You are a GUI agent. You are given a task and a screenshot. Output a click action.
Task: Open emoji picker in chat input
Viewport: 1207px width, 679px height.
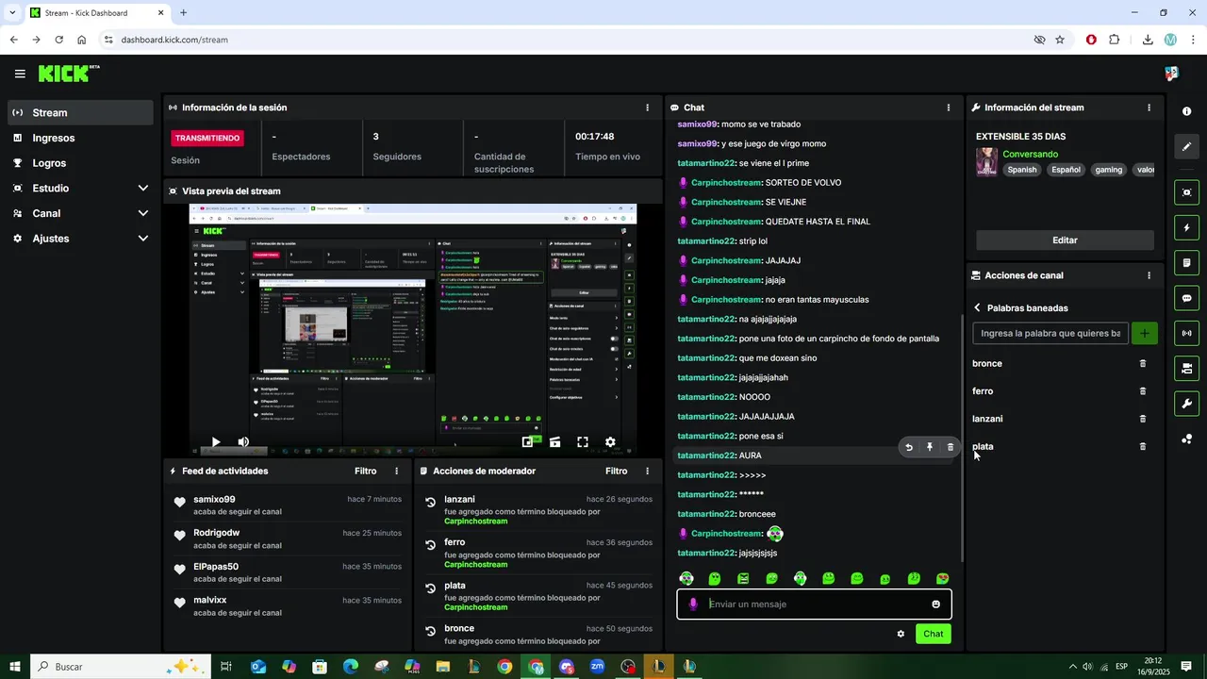pyautogui.click(x=936, y=604)
